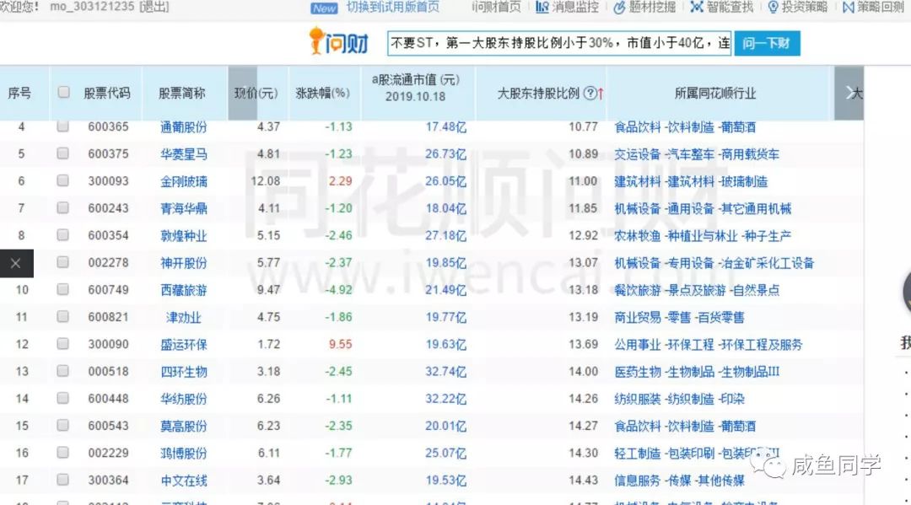Click industry 农林牧渔-种子生产 link
The width and height of the screenshot is (911, 505).
(x=703, y=236)
